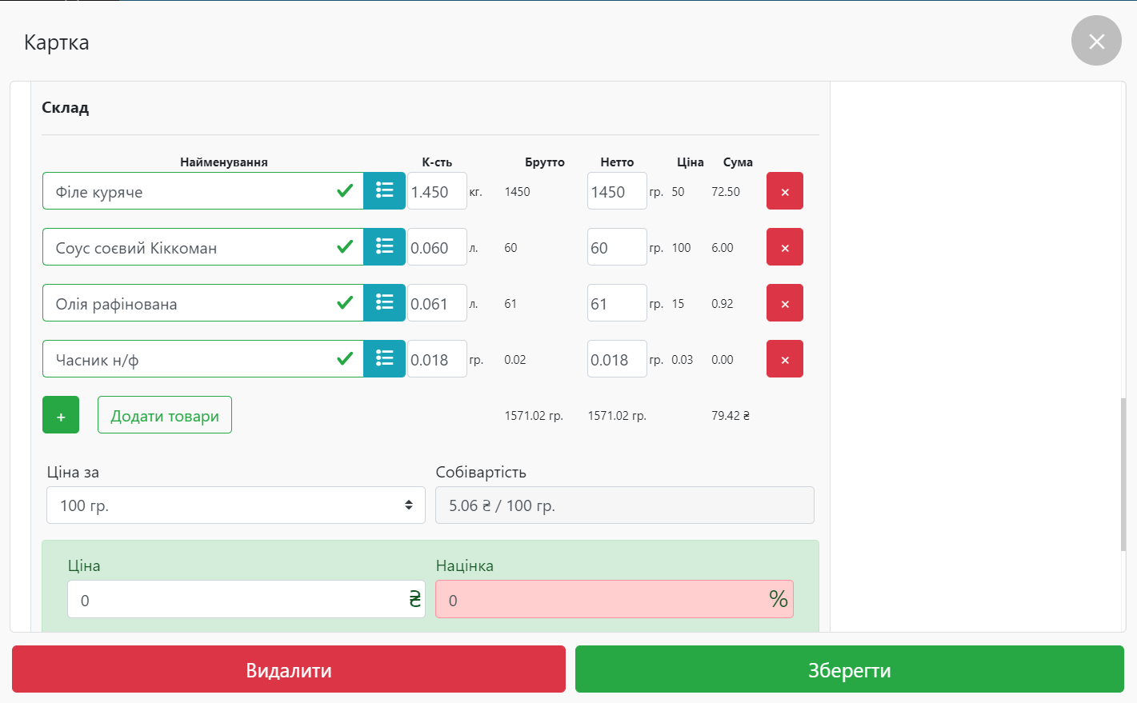Open product list for Філе куряче
The image size is (1137, 703).
(x=384, y=191)
